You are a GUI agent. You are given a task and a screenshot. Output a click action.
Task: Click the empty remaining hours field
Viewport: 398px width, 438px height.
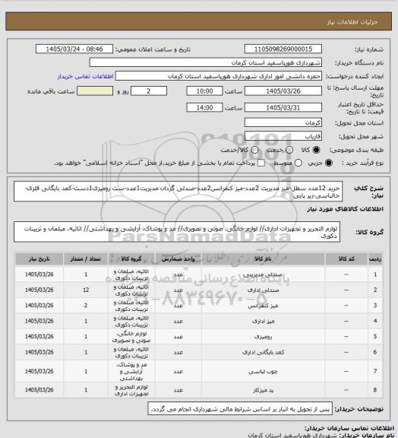[95, 91]
